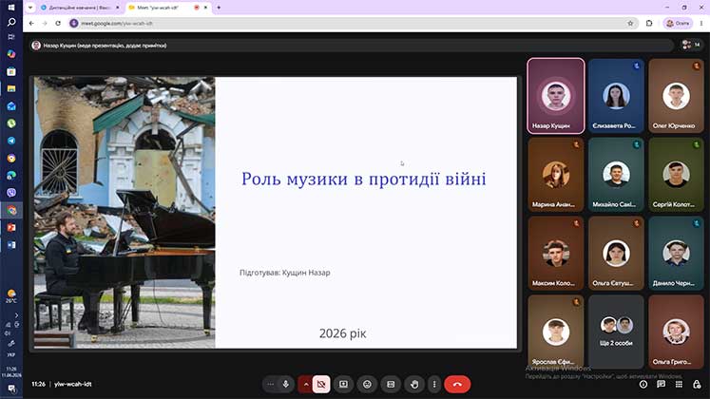Toggle captions button

click(x=391, y=384)
